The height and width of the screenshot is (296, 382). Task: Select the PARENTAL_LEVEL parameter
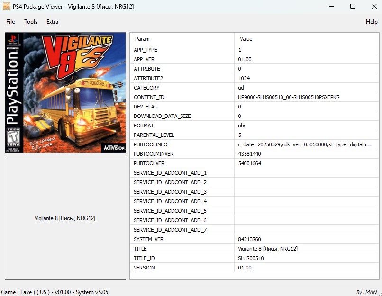coord(154,135)
